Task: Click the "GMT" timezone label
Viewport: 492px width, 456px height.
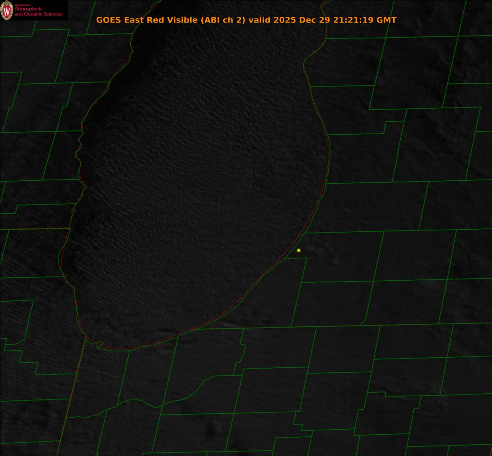Action: coord(386,20)
